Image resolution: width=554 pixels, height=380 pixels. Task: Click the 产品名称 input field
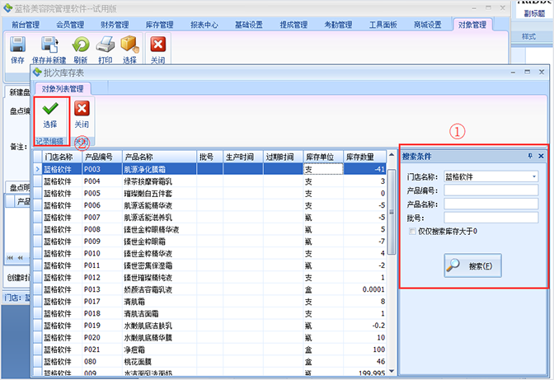[491, 204]
